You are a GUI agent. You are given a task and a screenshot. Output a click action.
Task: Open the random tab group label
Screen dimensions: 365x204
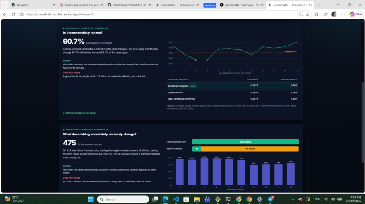coord(210,5)
